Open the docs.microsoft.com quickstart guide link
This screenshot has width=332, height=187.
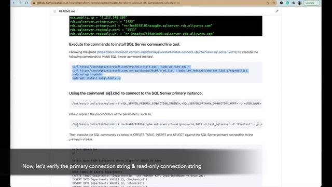(167, 52)
